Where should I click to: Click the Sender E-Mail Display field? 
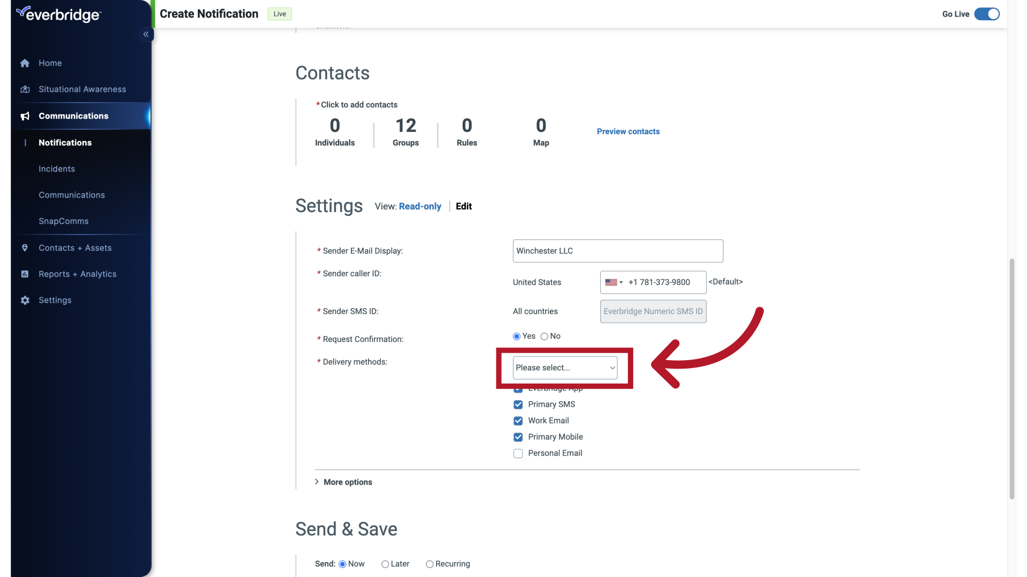pos(617,251)
